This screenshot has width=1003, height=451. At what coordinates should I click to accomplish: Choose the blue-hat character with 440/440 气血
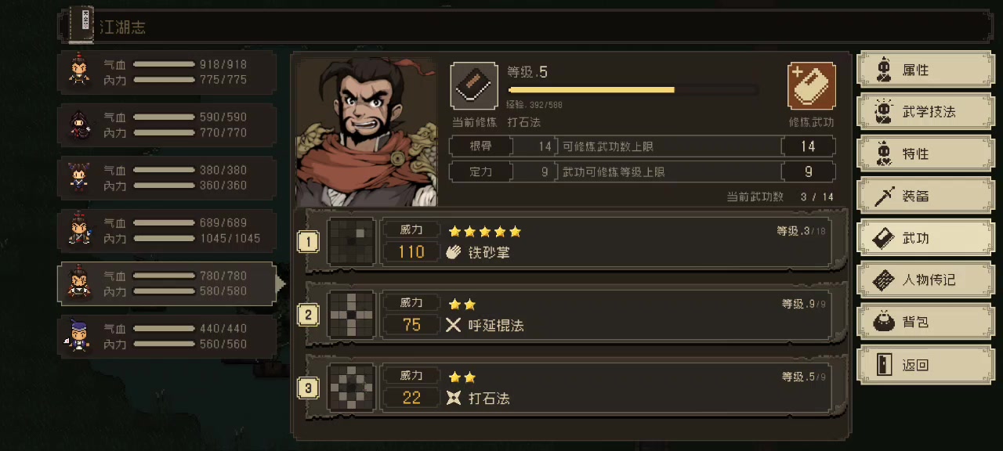[x=167, y=337]
